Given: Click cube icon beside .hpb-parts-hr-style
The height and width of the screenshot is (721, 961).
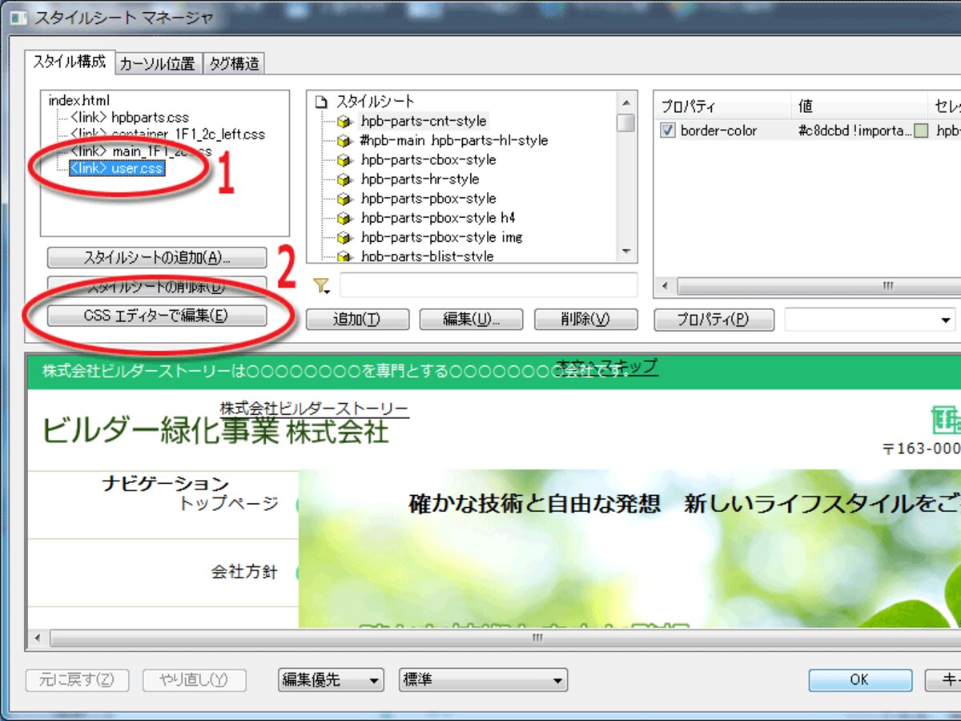Looking at the screenshot, I should click(344, 179).
